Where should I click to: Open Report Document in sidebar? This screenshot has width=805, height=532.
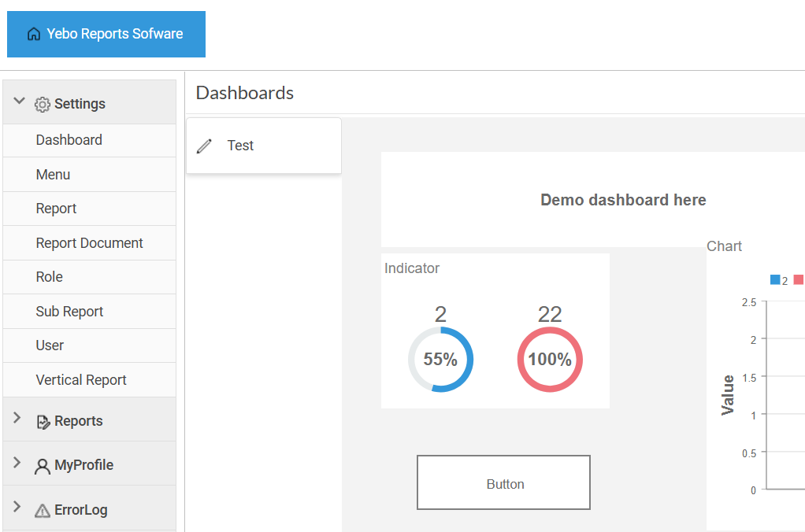(89, 243)
